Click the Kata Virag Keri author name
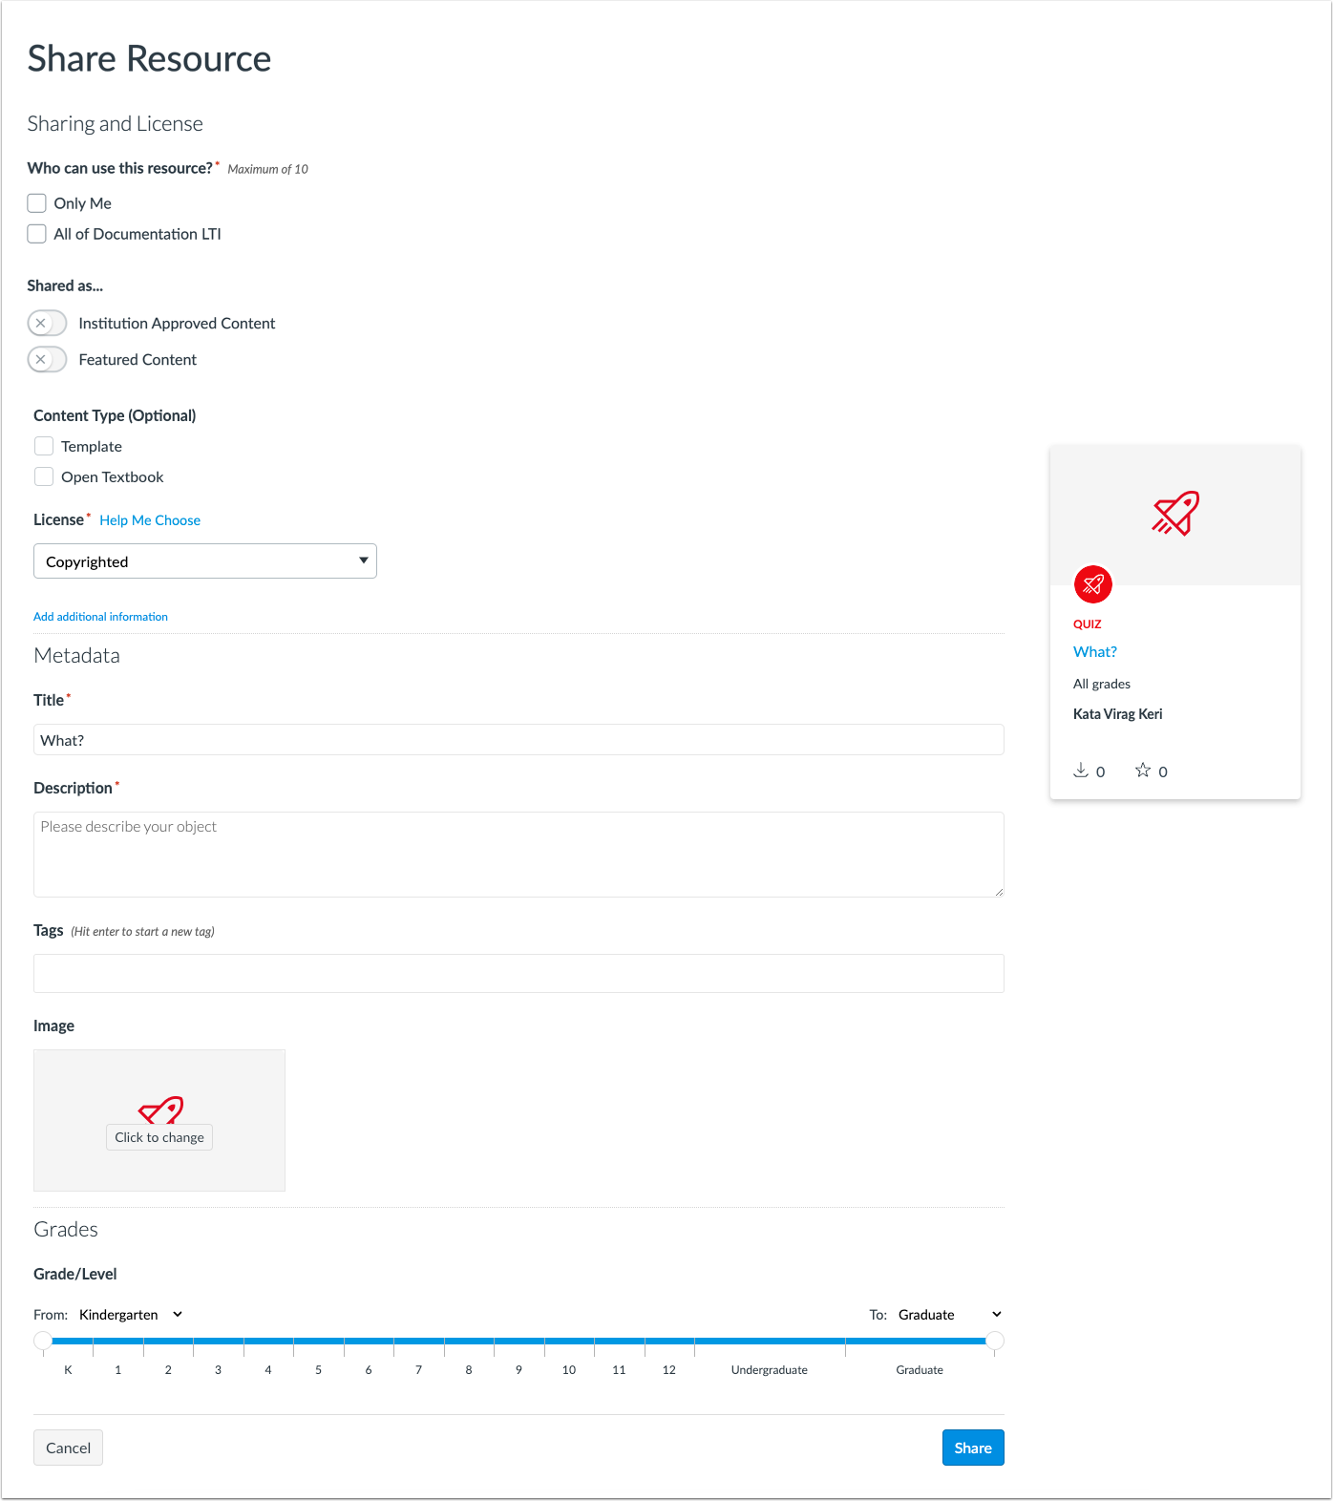The width and height of the screenshot is (1333, 1501). pos(1118,714)
